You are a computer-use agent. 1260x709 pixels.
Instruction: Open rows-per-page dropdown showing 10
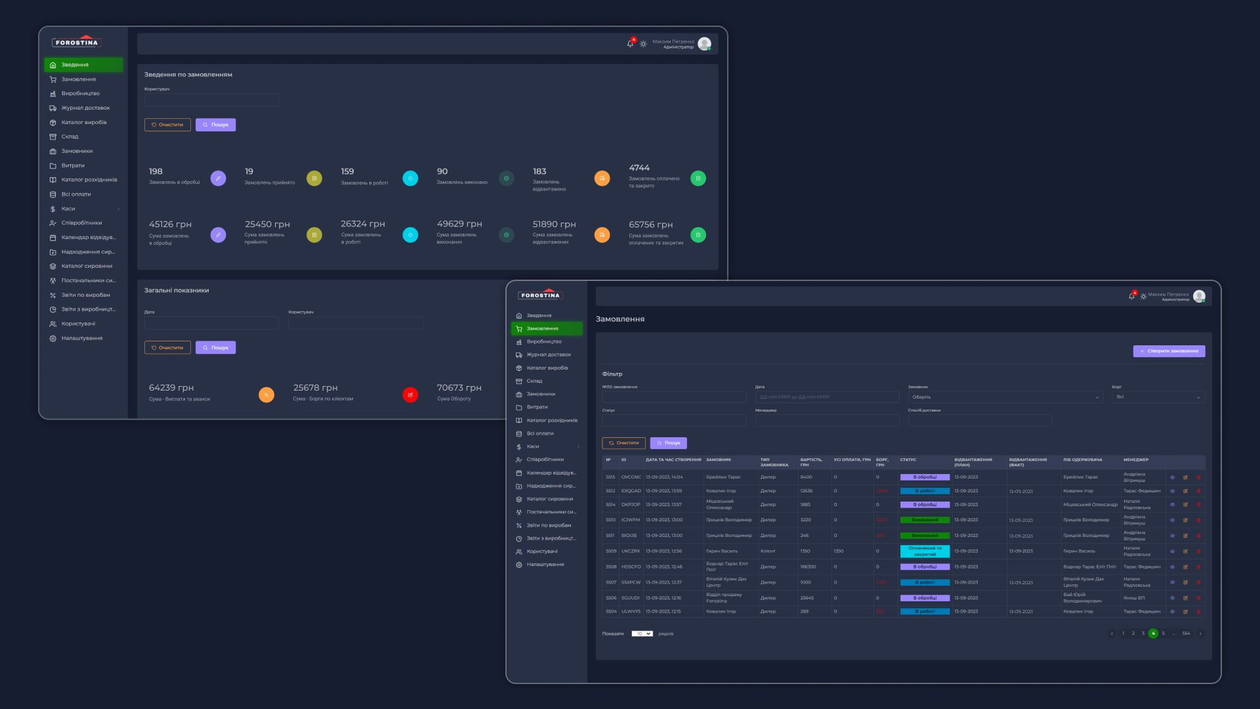click(642, 634)
